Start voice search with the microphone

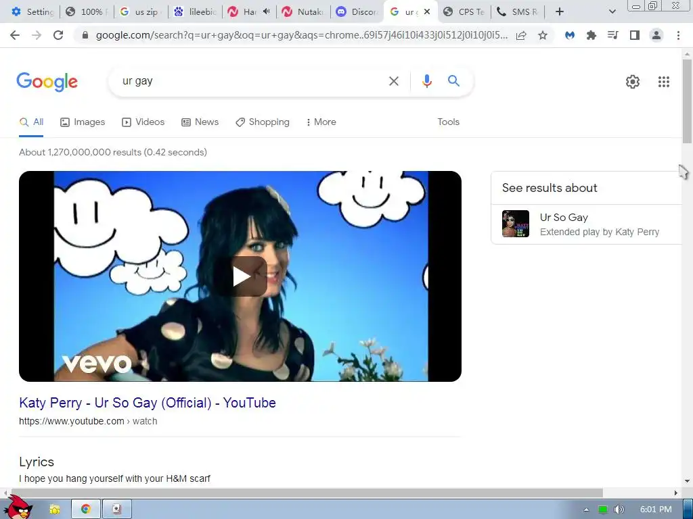click(426, 81)
